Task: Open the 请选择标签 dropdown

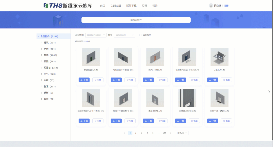Action: [x=124, y=35]
